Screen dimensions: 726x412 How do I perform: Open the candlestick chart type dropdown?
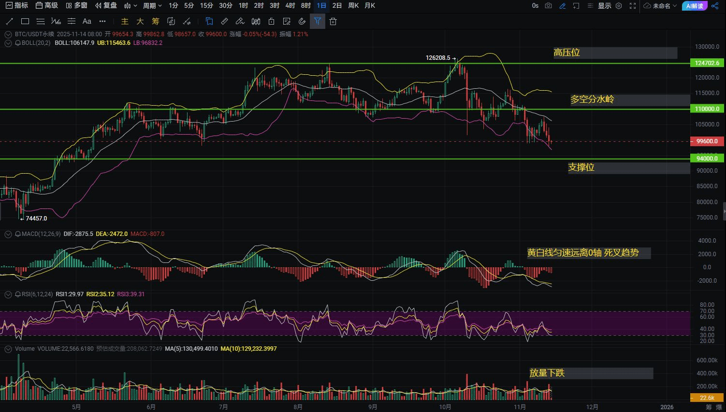(x=130, y=6)
